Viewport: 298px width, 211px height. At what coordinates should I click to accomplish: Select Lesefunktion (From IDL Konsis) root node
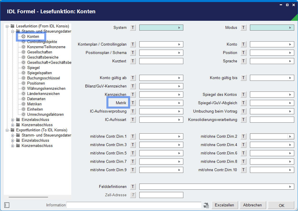click(x=42, y=26)
